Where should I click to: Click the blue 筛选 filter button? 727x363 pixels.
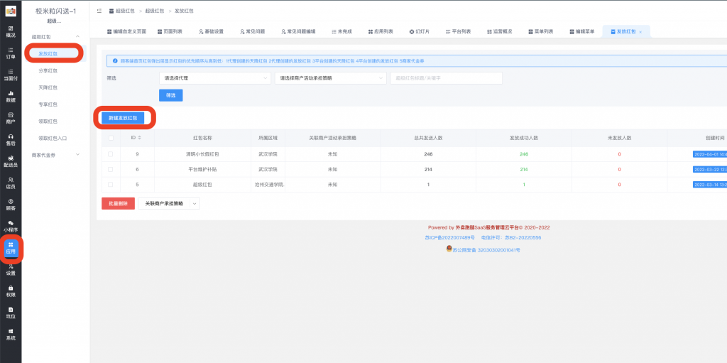[x=170, y=95]
